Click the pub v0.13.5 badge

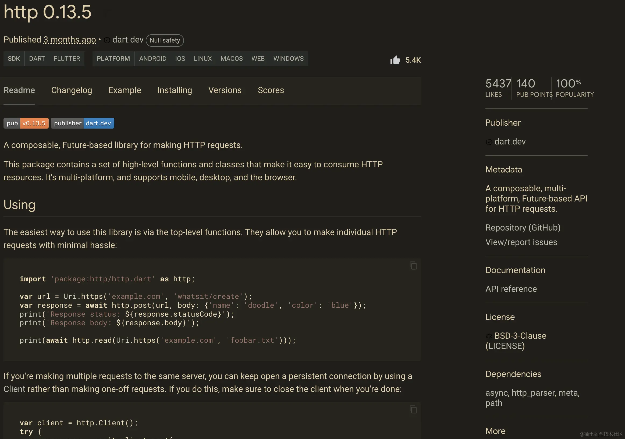click(26, 123)
